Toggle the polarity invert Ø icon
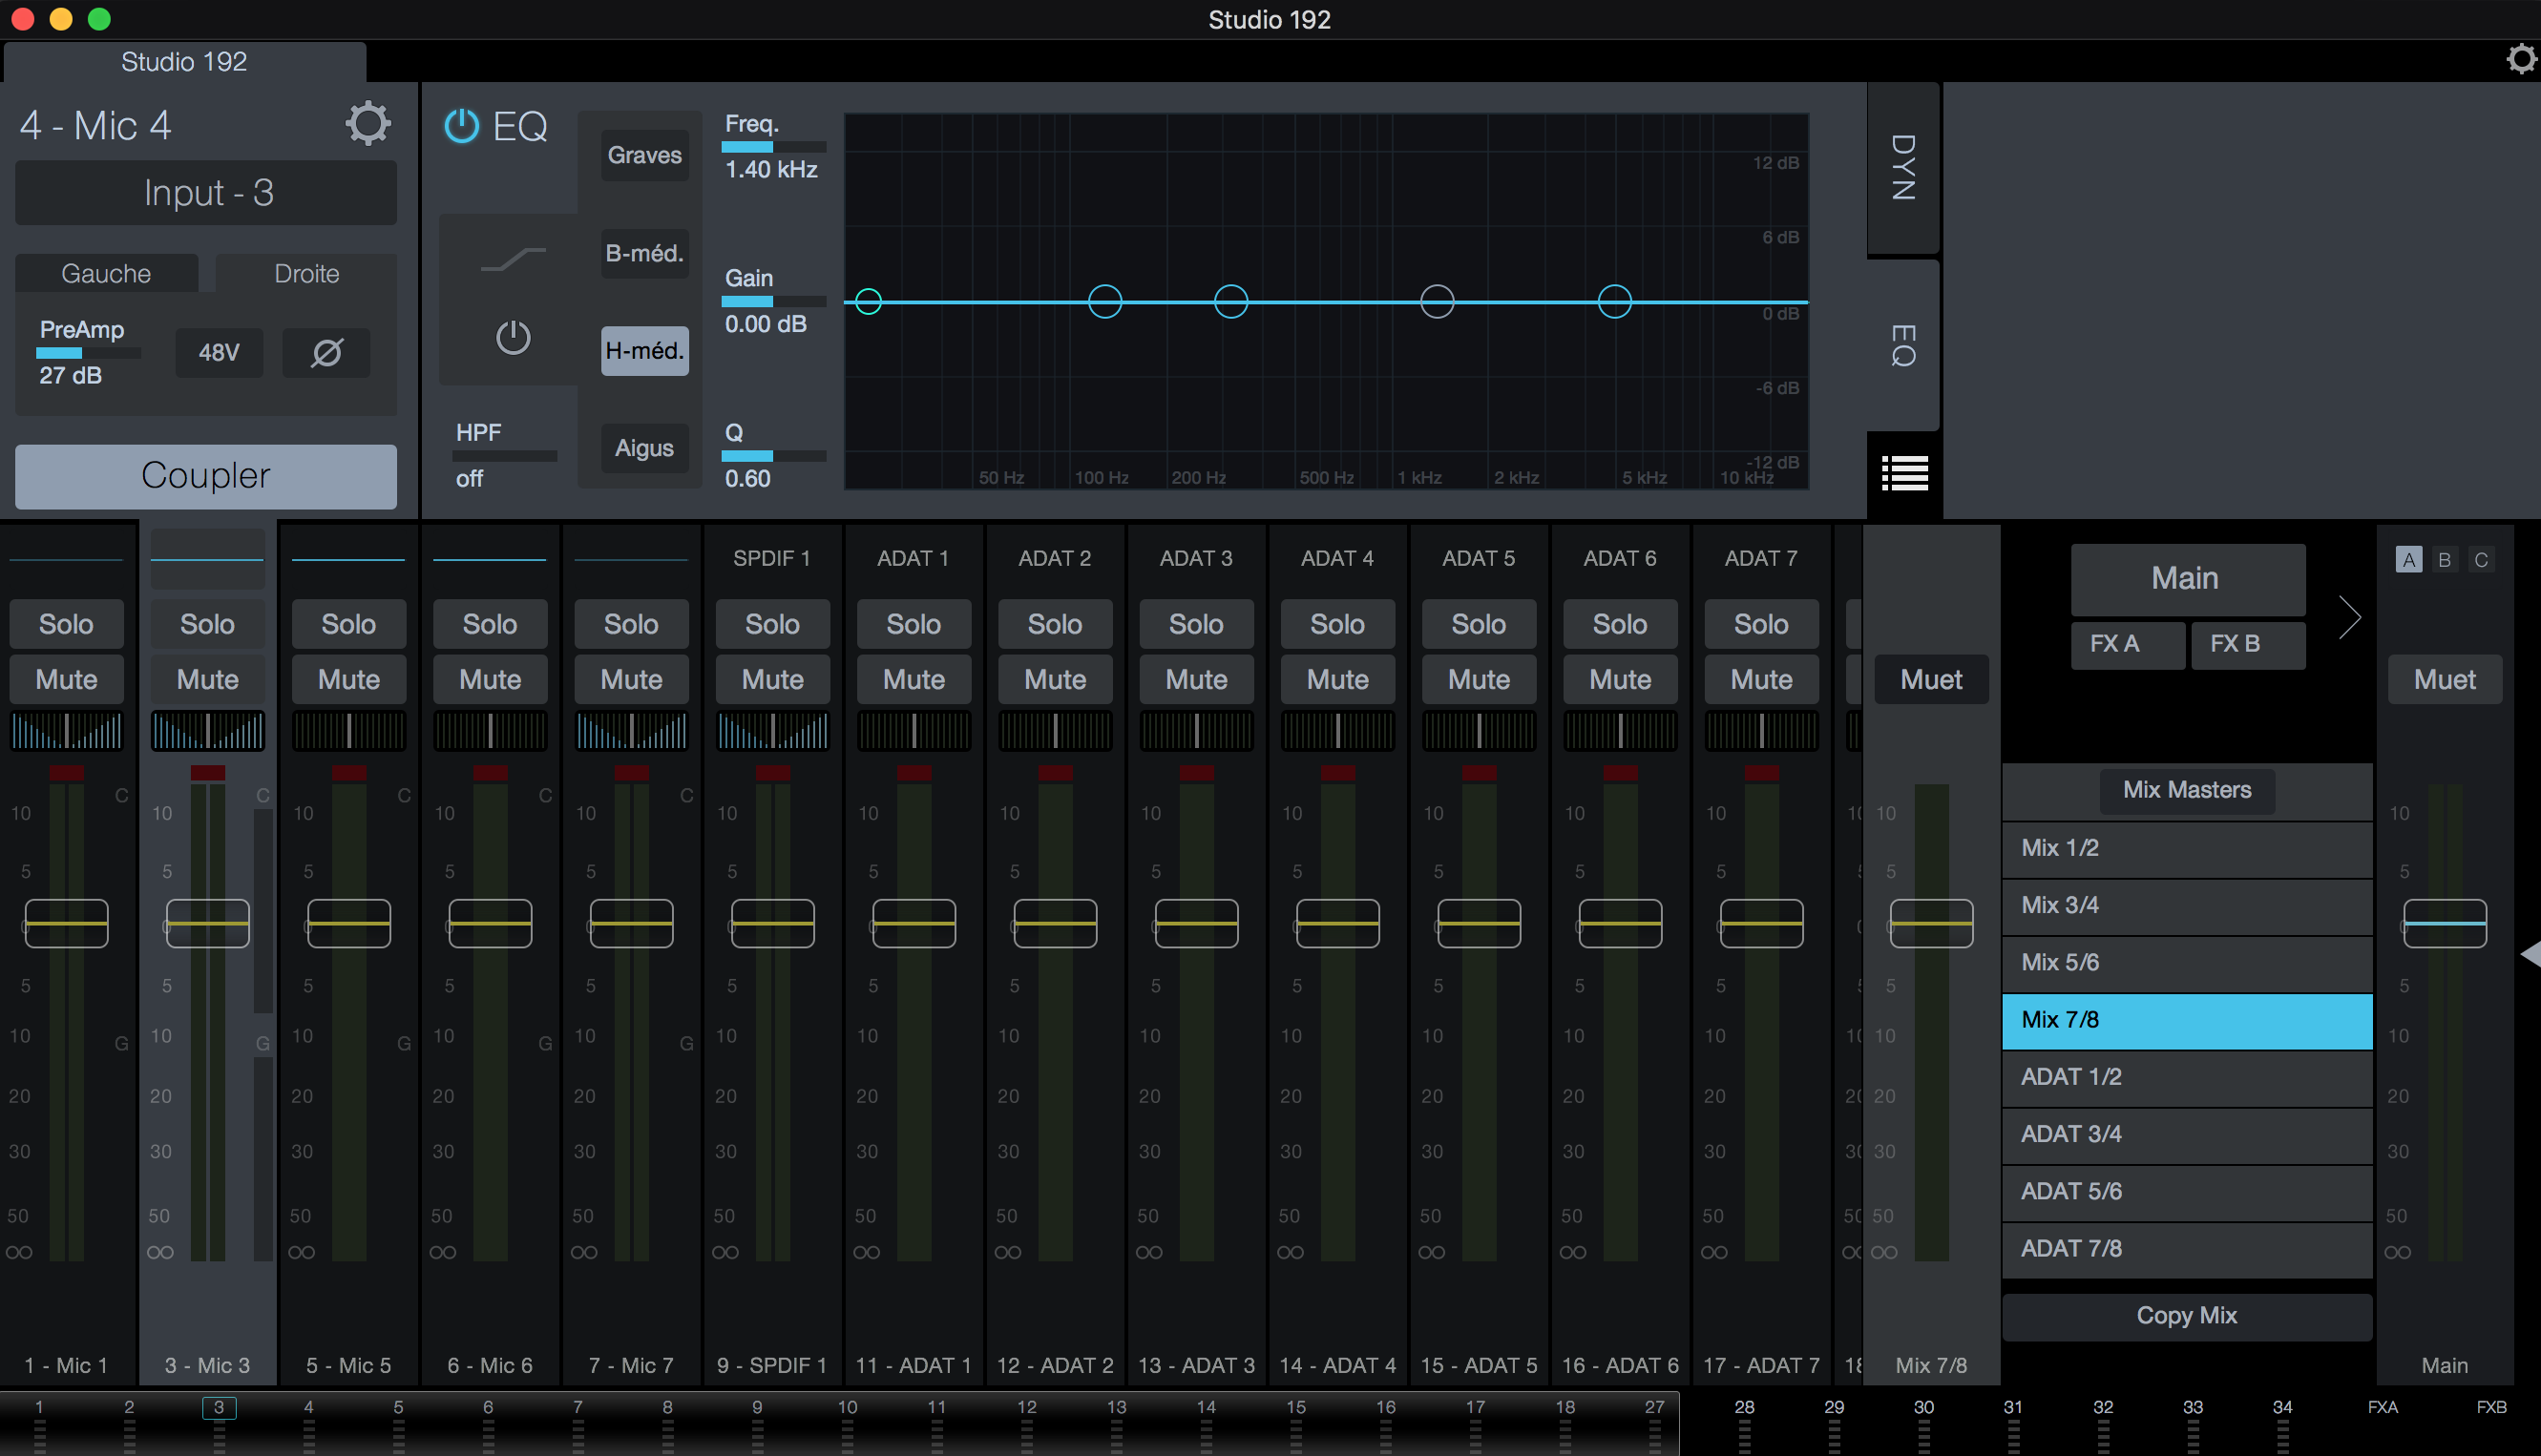Image resolution: width=2541 pixels, height=1456 pixels. tap(325, 352)
